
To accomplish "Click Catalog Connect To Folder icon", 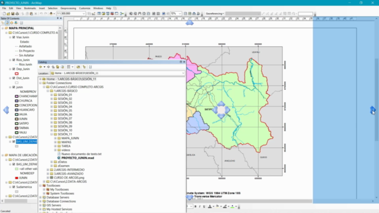I will [x=78, y=67].
